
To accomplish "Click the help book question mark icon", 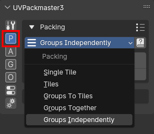I will click(140, 43).
